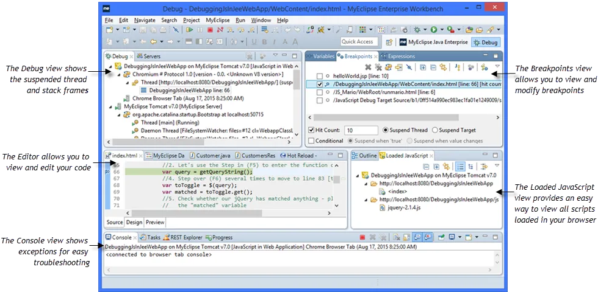Select the flat list layout icon in the Loaded JavaScript view

click(x=460, y=167)
